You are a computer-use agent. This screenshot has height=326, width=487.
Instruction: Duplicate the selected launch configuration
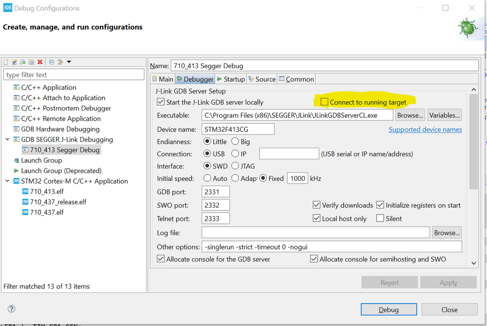pos(31,62)
